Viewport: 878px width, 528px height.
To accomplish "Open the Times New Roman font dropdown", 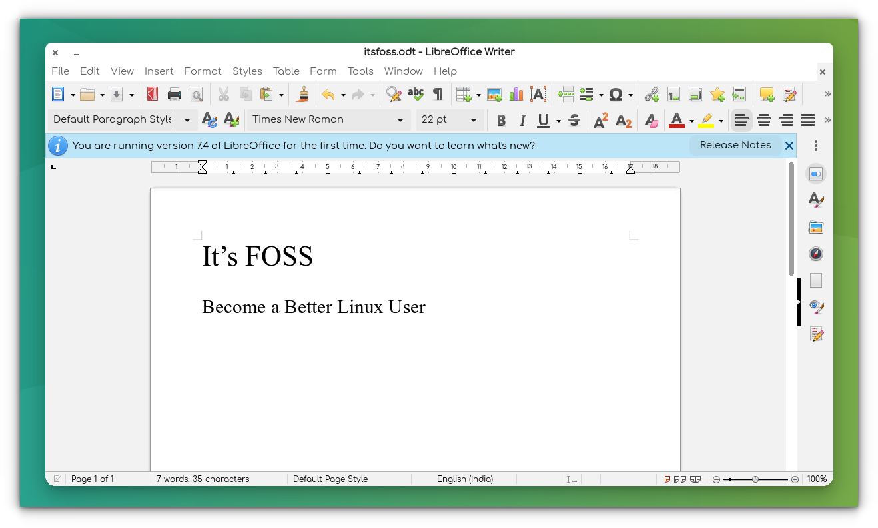I will point(400,120).
